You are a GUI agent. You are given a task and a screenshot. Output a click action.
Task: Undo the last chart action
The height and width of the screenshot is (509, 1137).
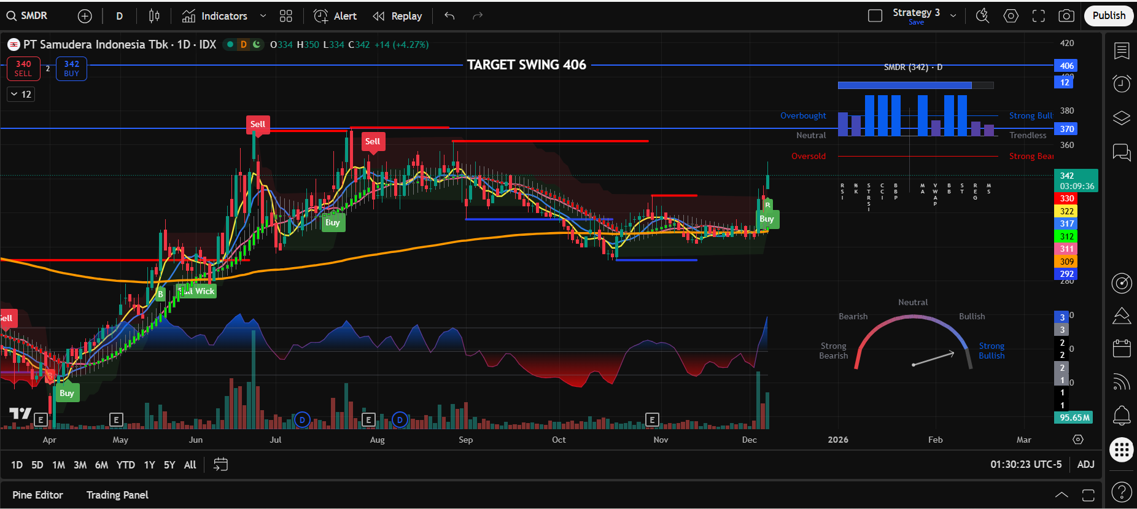[x=449, y=16]
